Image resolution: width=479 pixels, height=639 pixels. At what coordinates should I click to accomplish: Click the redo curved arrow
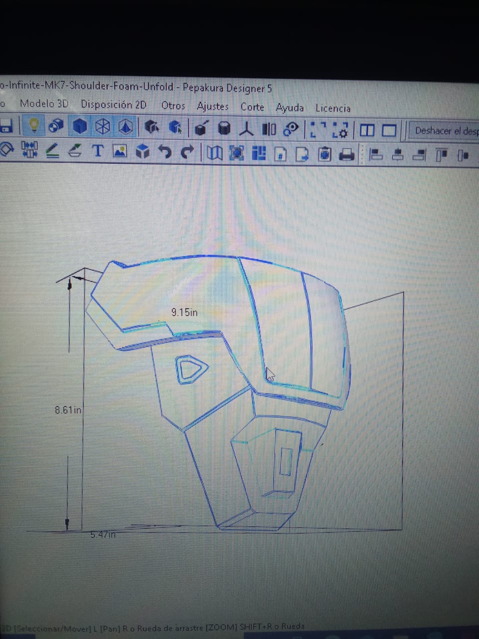coord(187,153)
